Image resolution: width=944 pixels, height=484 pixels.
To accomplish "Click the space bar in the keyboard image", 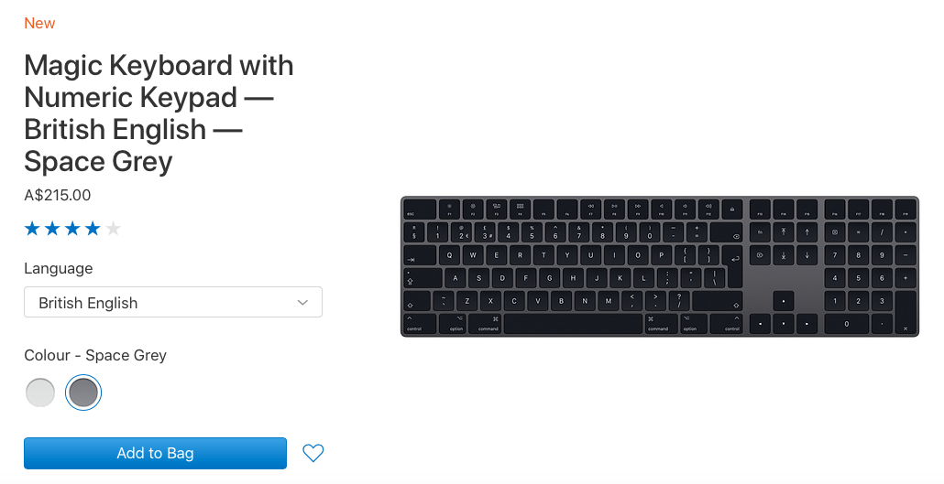I will 573,324.
